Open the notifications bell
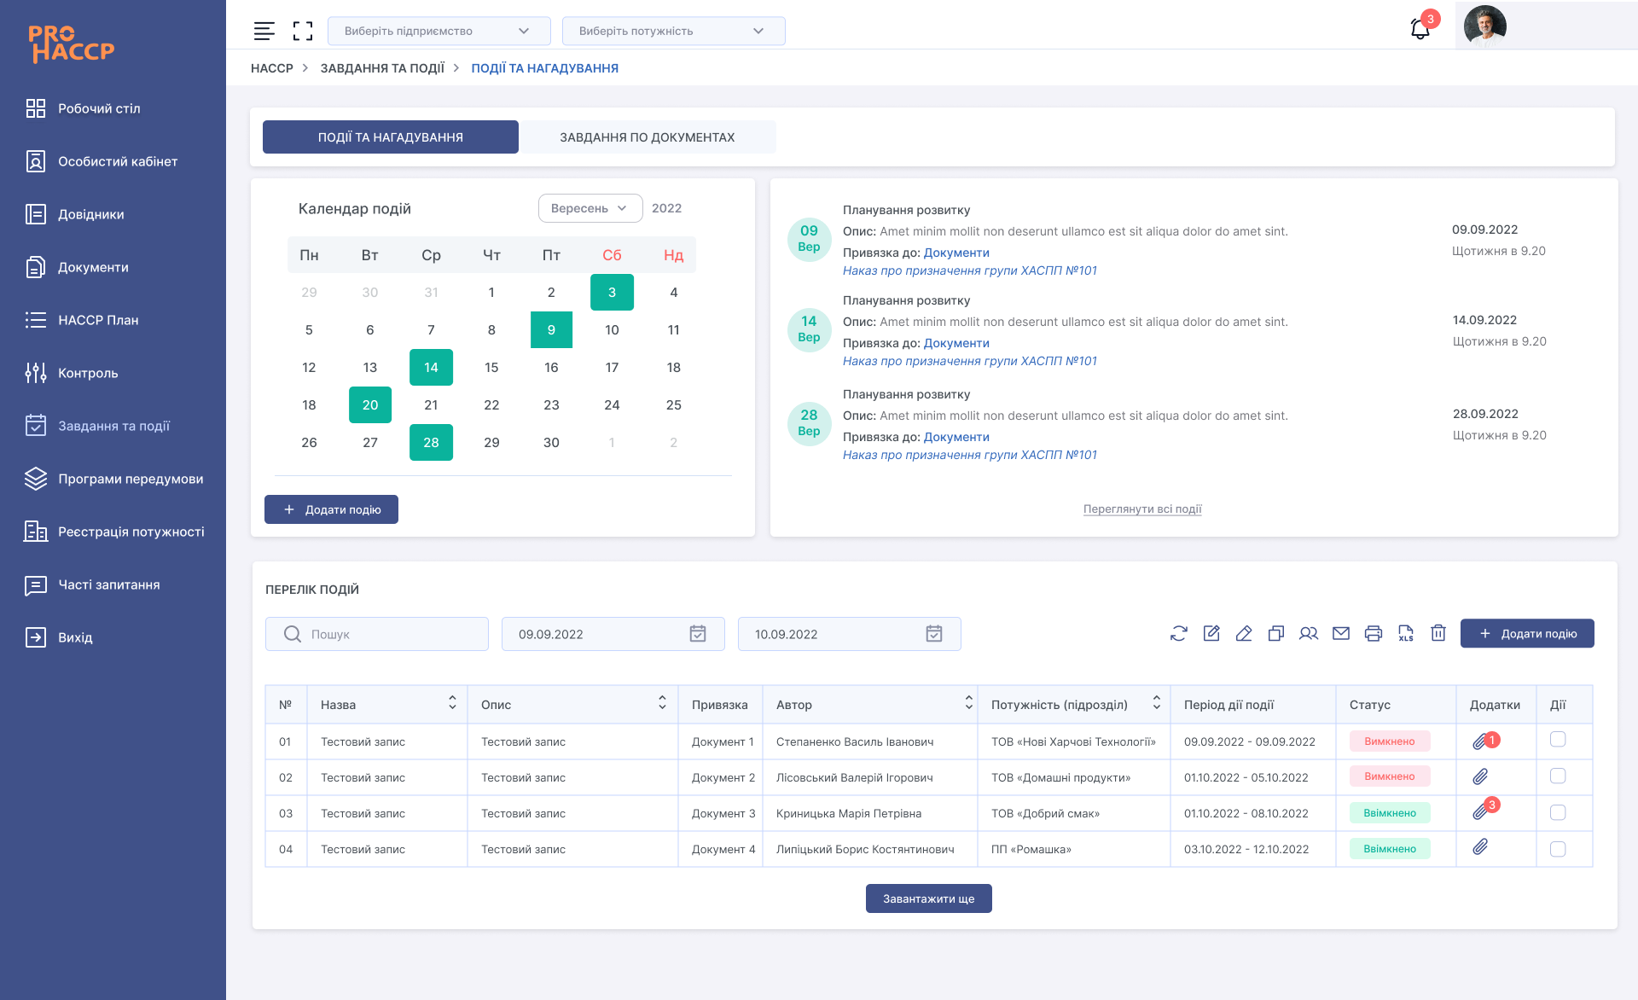This screenshot has width=1638, height=1000. [x=1420, y=30]
